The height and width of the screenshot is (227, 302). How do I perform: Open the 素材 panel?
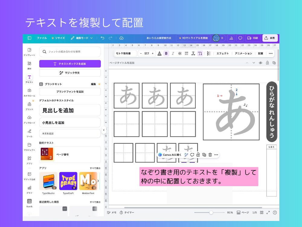pyautogui.click(x=29, y=64)
